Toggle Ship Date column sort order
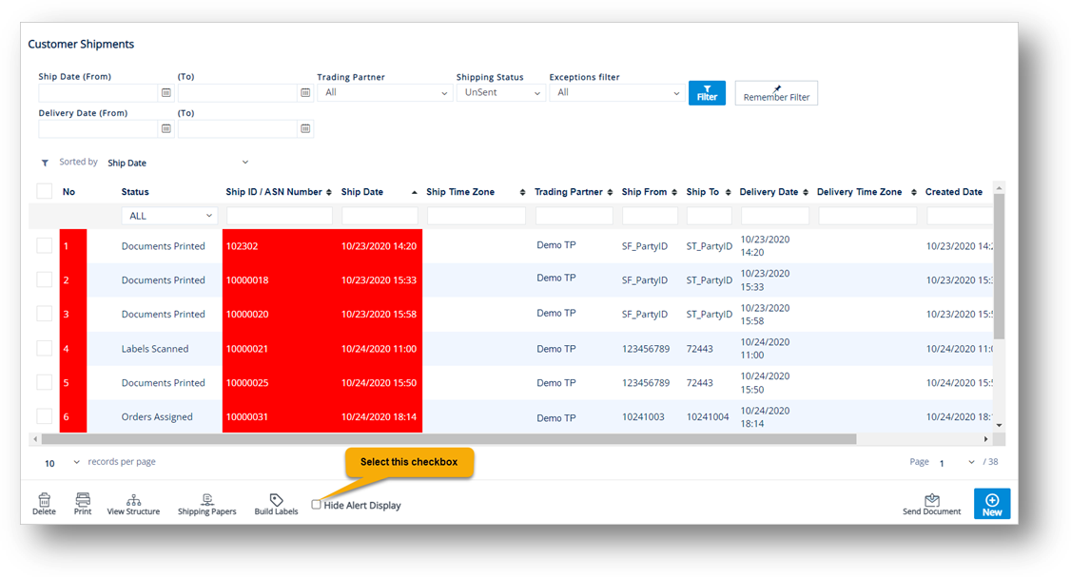Screen dimensions: 1071x577 (x=413, y=190)
